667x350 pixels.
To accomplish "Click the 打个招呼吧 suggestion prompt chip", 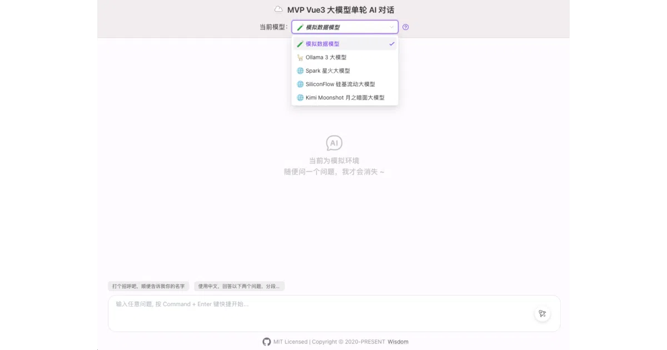I will pos(148,286).
